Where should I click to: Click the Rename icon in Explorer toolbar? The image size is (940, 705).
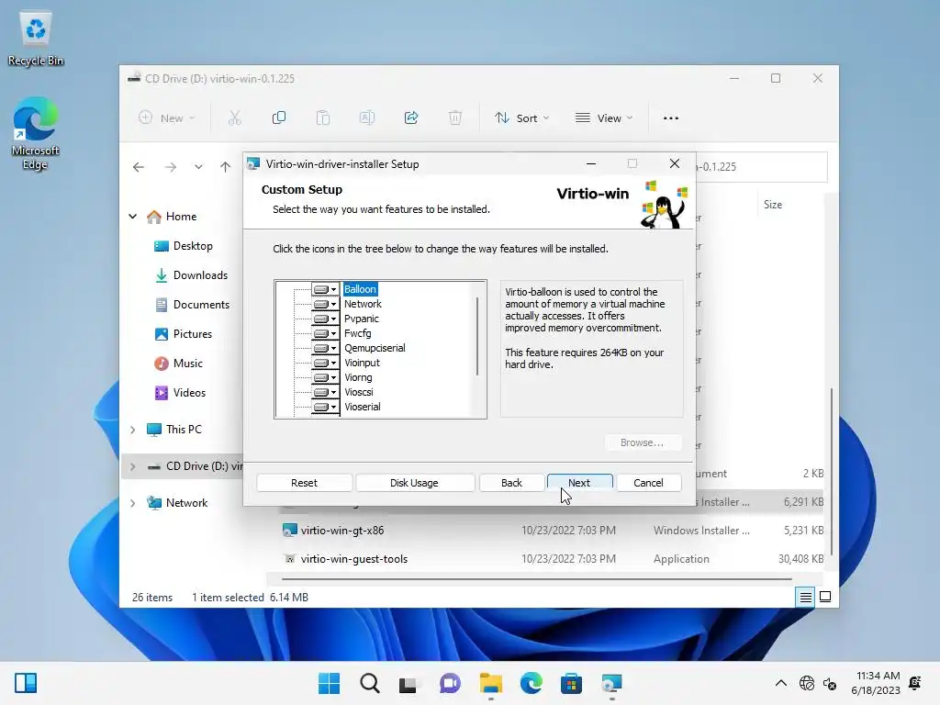pyautogui.click(x=367, y=118)
